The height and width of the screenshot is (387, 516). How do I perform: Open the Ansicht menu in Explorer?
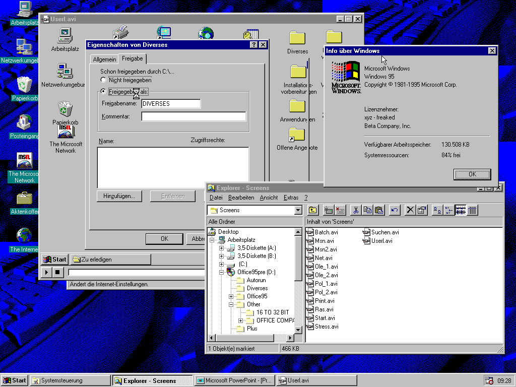pos(269,198)
